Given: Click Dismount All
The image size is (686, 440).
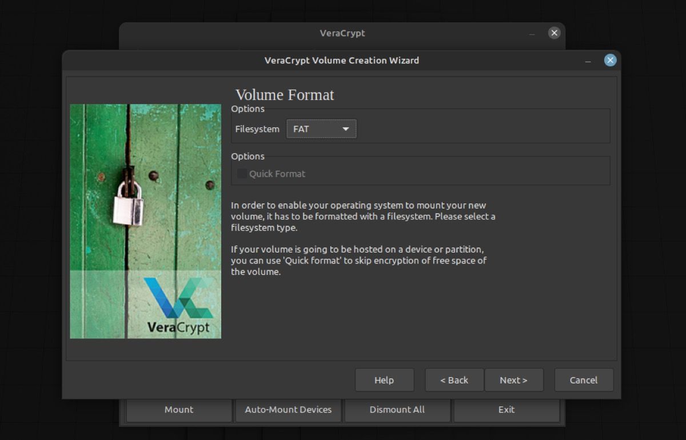Looking at the screenshot, I should (x=397, y=409).
